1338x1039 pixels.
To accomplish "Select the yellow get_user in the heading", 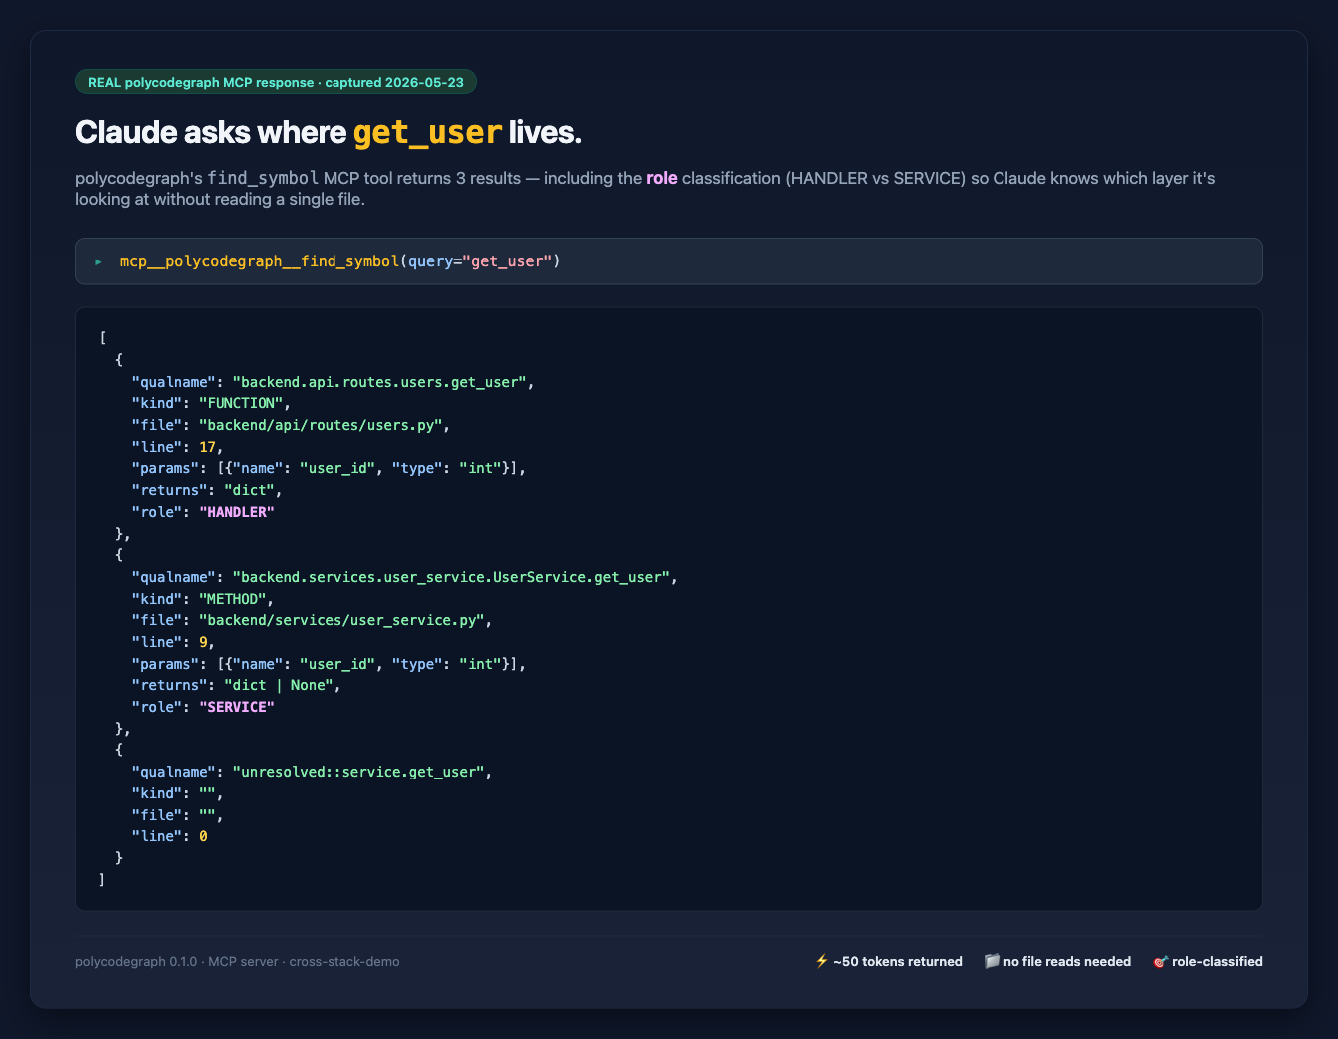I will click(427, 132).
